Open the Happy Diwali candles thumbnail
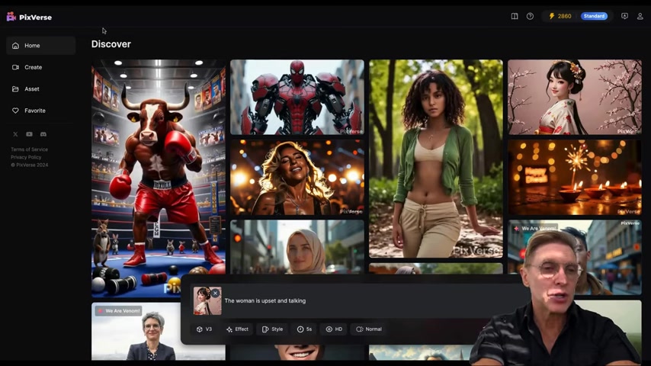 575,178
